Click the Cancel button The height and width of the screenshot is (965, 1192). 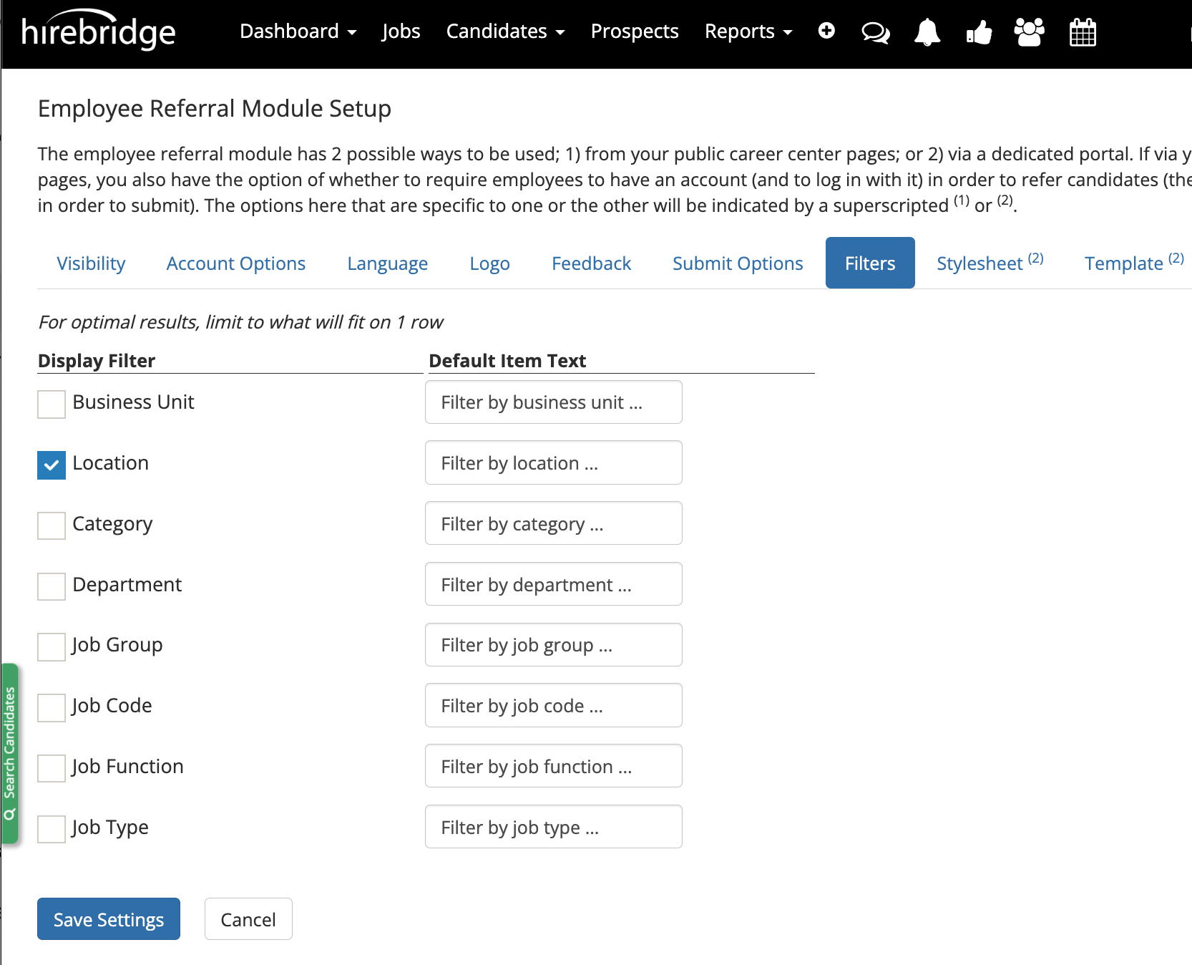point(248,919)
